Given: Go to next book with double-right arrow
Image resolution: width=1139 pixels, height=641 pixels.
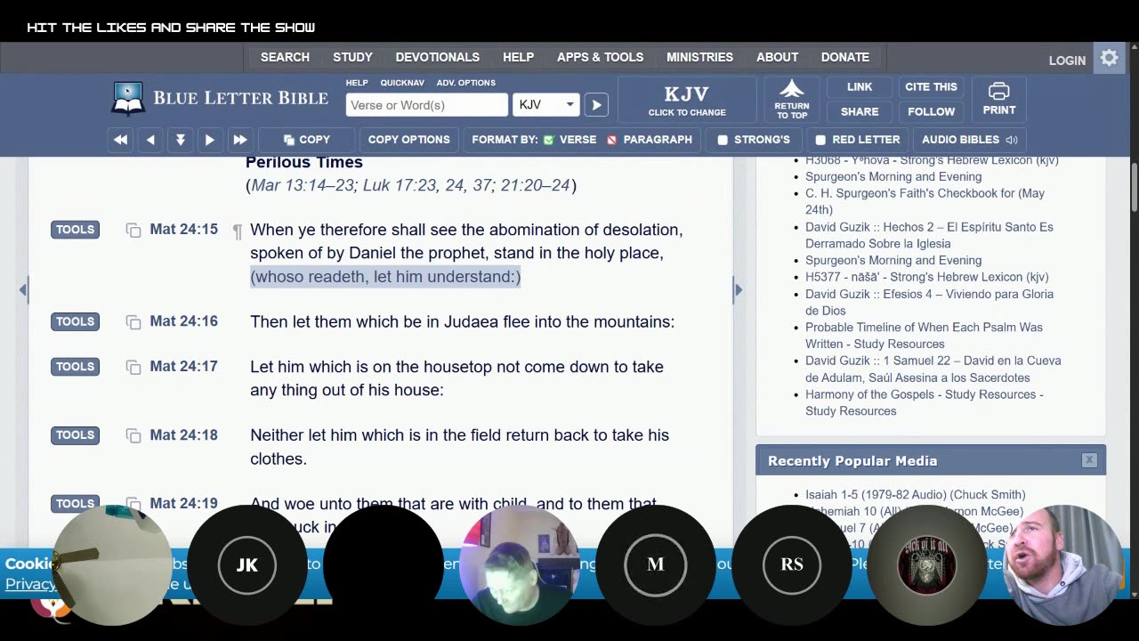Looking at the screenshot, I should click(240, 140).
